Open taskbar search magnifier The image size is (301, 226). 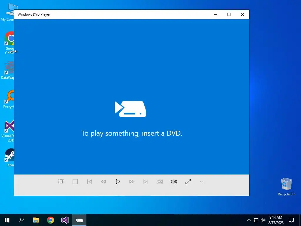tap(21, 220)
